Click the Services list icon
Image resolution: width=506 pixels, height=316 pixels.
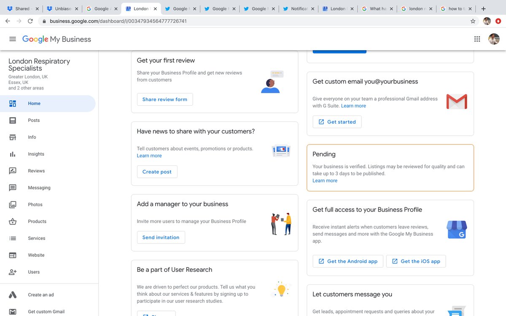click(13, 238)
